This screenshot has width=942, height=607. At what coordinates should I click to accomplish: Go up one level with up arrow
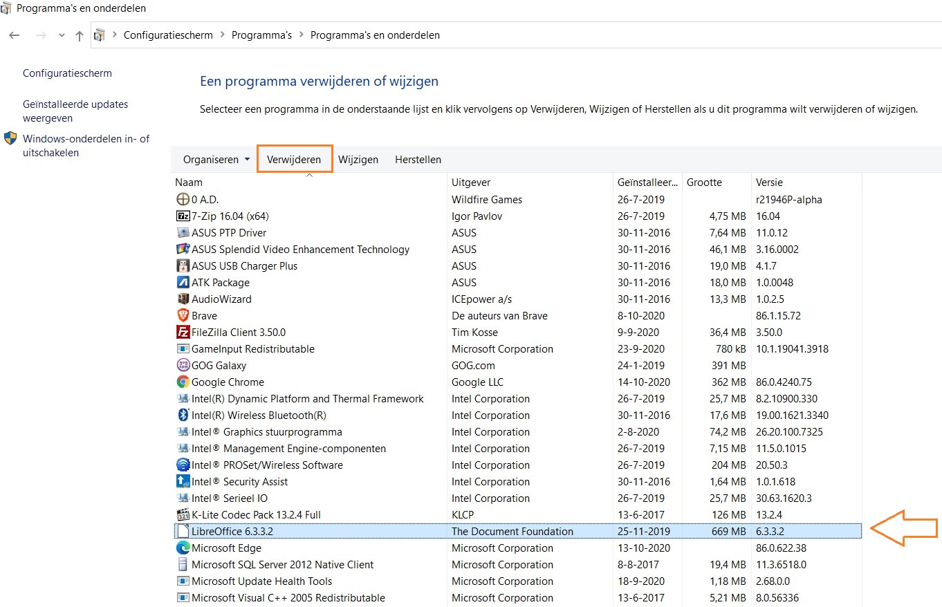coord(80,35)
